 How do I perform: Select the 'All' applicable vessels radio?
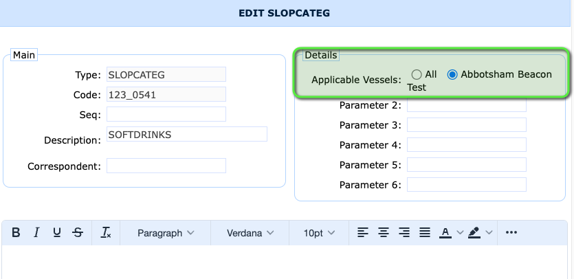pyautogui.click(x=417, y=74)
